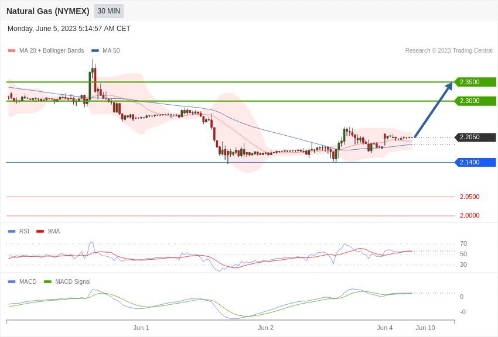Viewport: 498px width, 337px height.
Task: Click the 30 MIN timeframe badge
Action: click(x=108, y=11)
